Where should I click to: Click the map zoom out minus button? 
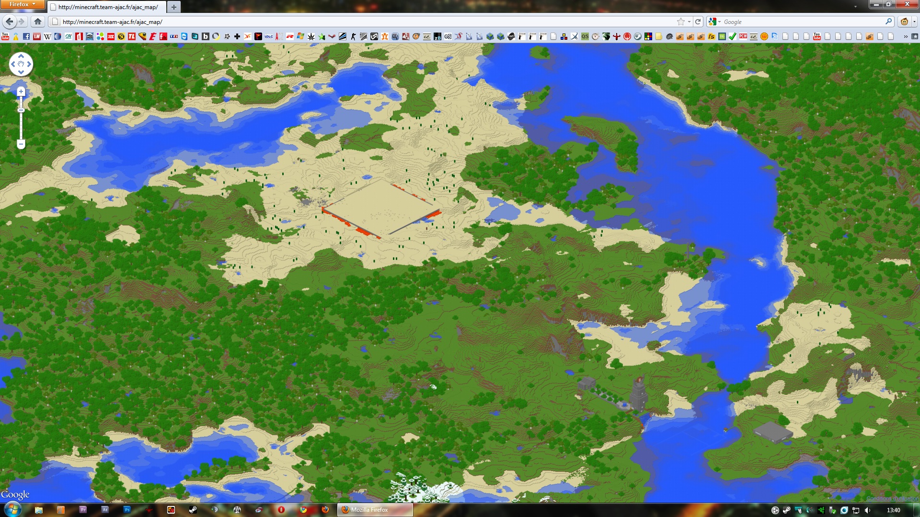(21, 144)
